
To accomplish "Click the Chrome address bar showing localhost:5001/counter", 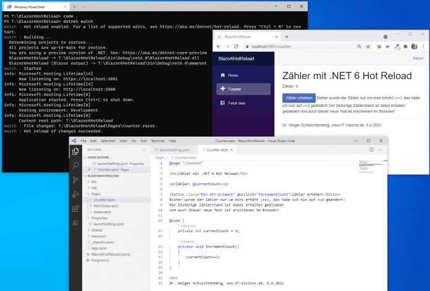I will (300, 46).
